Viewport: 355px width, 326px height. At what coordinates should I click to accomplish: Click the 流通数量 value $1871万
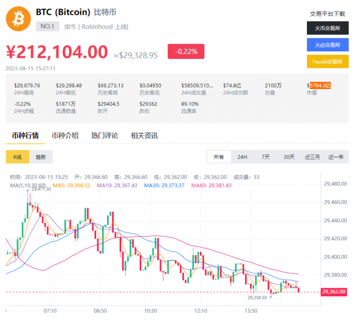pyautogui.click(x=66, y=104)
